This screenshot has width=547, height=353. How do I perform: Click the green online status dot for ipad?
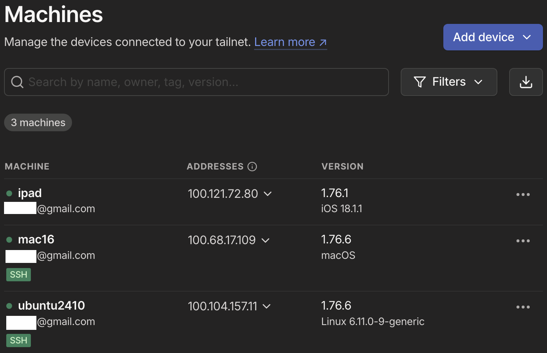click(9, 193)
